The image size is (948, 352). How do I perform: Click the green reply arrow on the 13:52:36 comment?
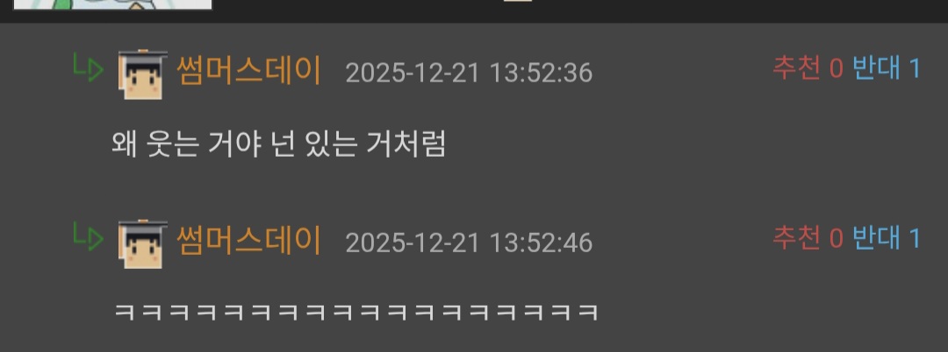click(89, 67)
